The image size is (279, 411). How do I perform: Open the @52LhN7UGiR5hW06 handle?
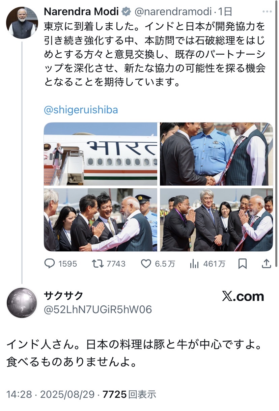[x=98, y=309]
